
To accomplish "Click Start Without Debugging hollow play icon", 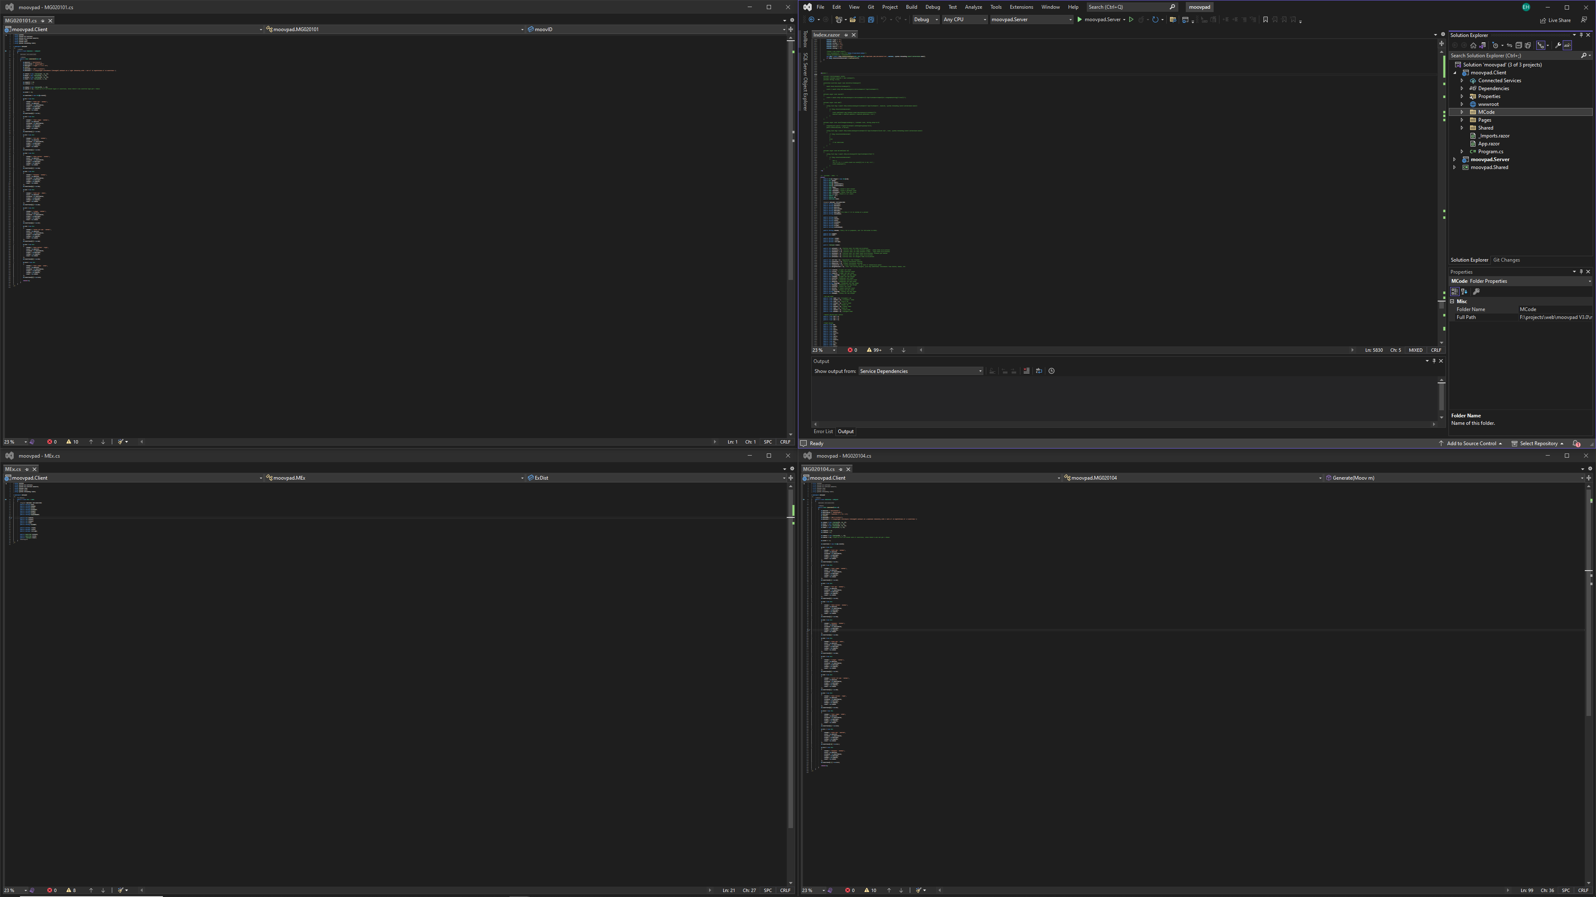I will (x=1131, y=20).
